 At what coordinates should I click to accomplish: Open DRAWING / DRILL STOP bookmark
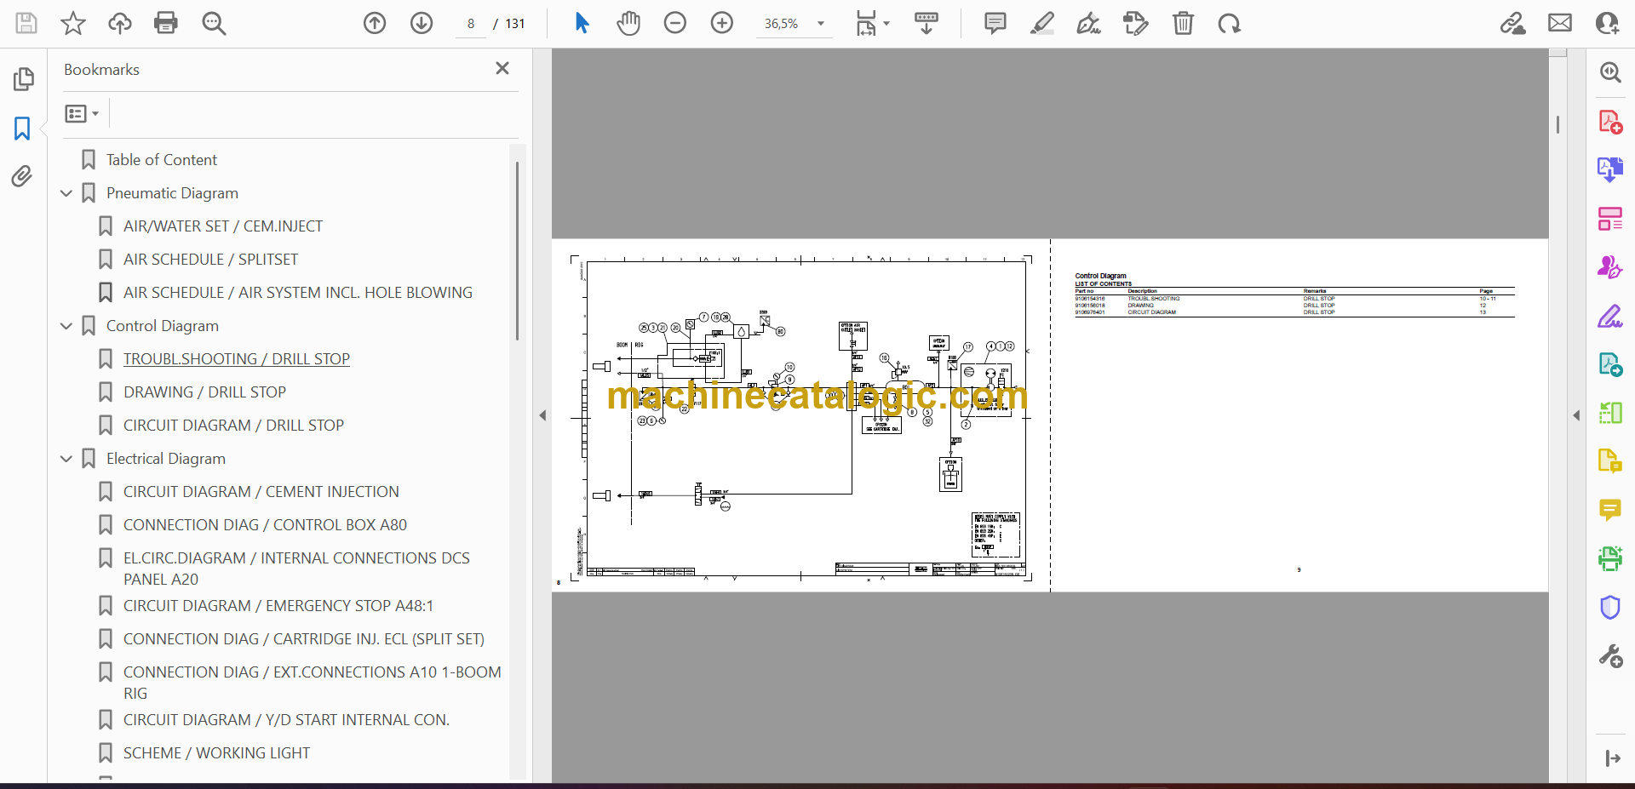204,392
